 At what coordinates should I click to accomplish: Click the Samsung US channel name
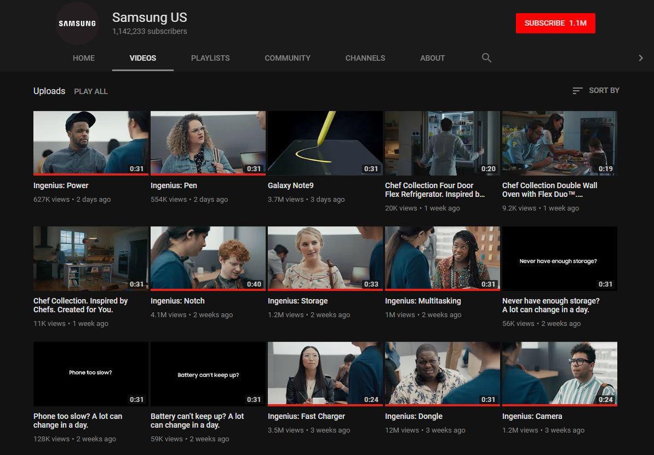tap(150, 17)
